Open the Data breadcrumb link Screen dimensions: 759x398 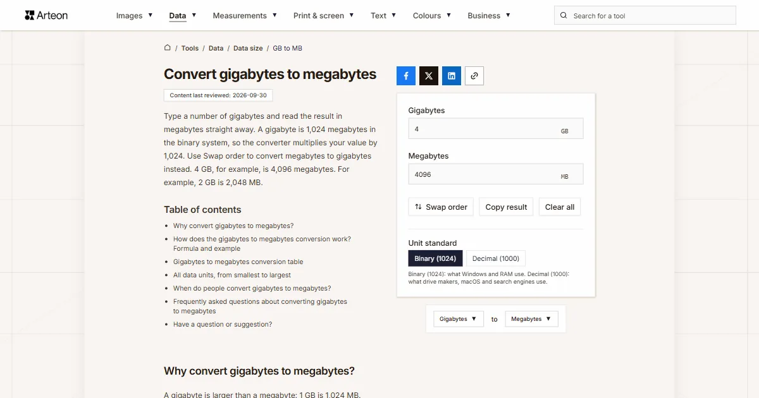[x=216, y=48]
